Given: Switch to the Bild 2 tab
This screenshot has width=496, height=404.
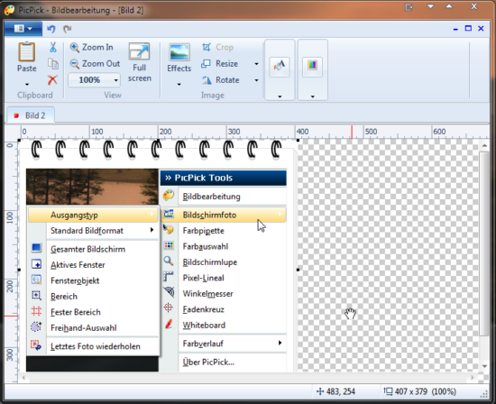Looking at the screenshot, I should [x=31, y=115].
